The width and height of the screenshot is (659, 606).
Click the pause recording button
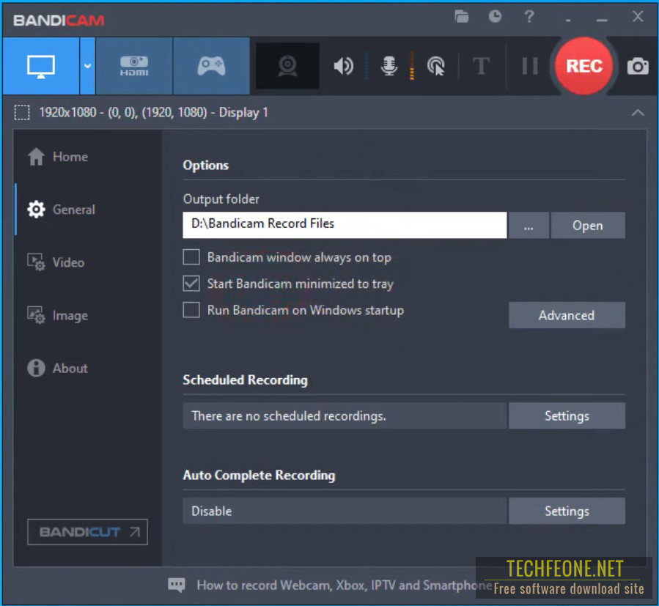(529, 66)
